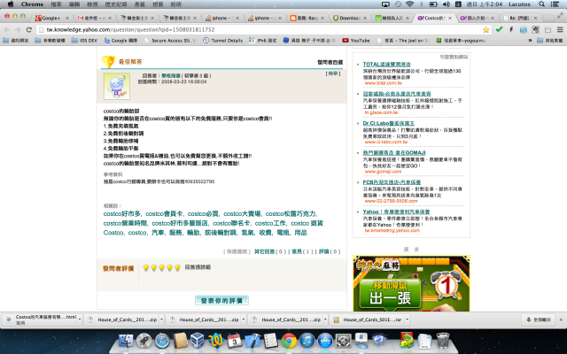
Task: Switch to the 個人介紹 tab
Action: click(x=478, y=18)
